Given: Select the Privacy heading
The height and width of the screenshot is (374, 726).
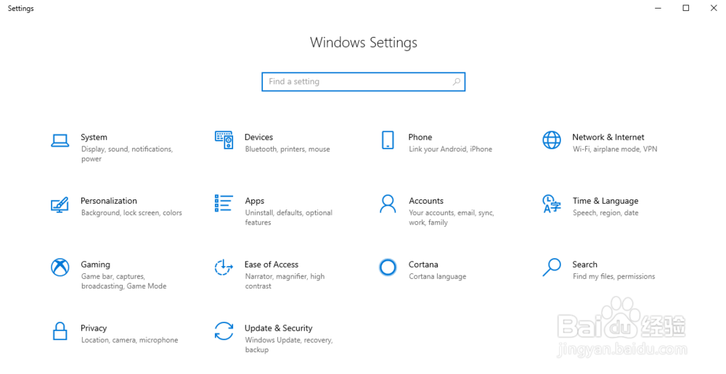Looking at the screenshot, I should 94,328.
